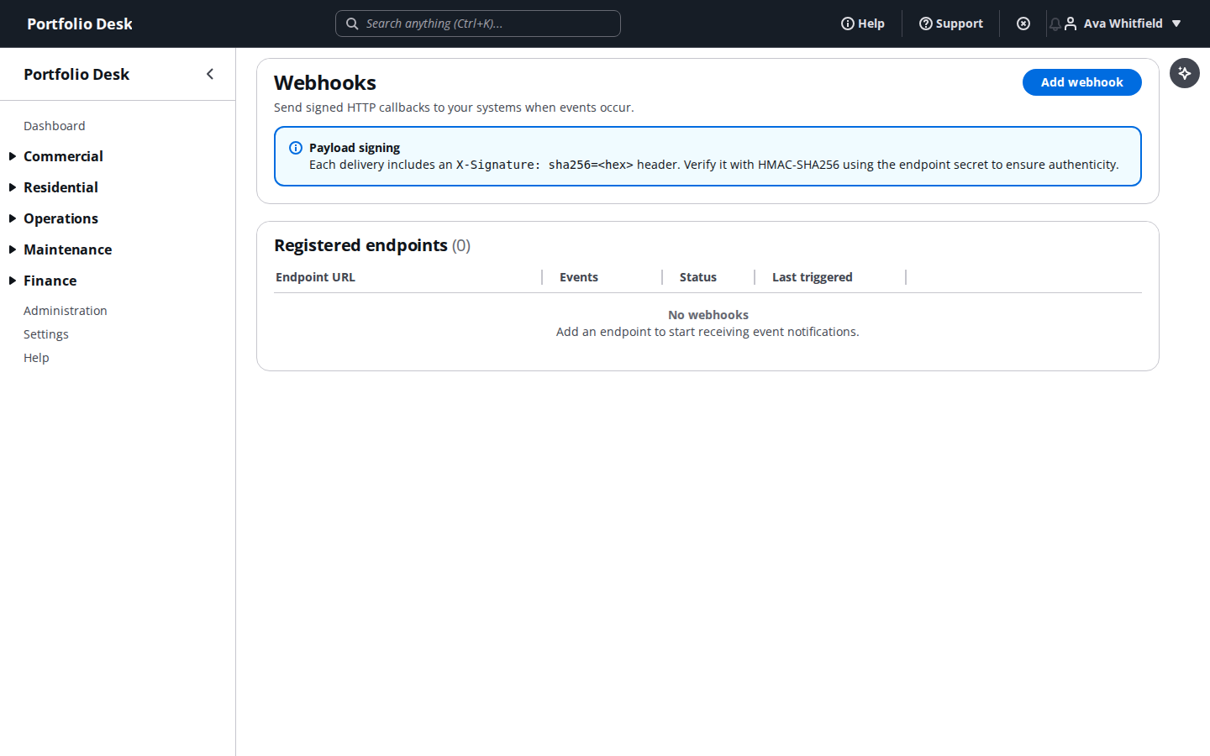This screenshot has width=1210, height=756.
Task: Click the Payload signing info icon
Action: pos(296,148)
